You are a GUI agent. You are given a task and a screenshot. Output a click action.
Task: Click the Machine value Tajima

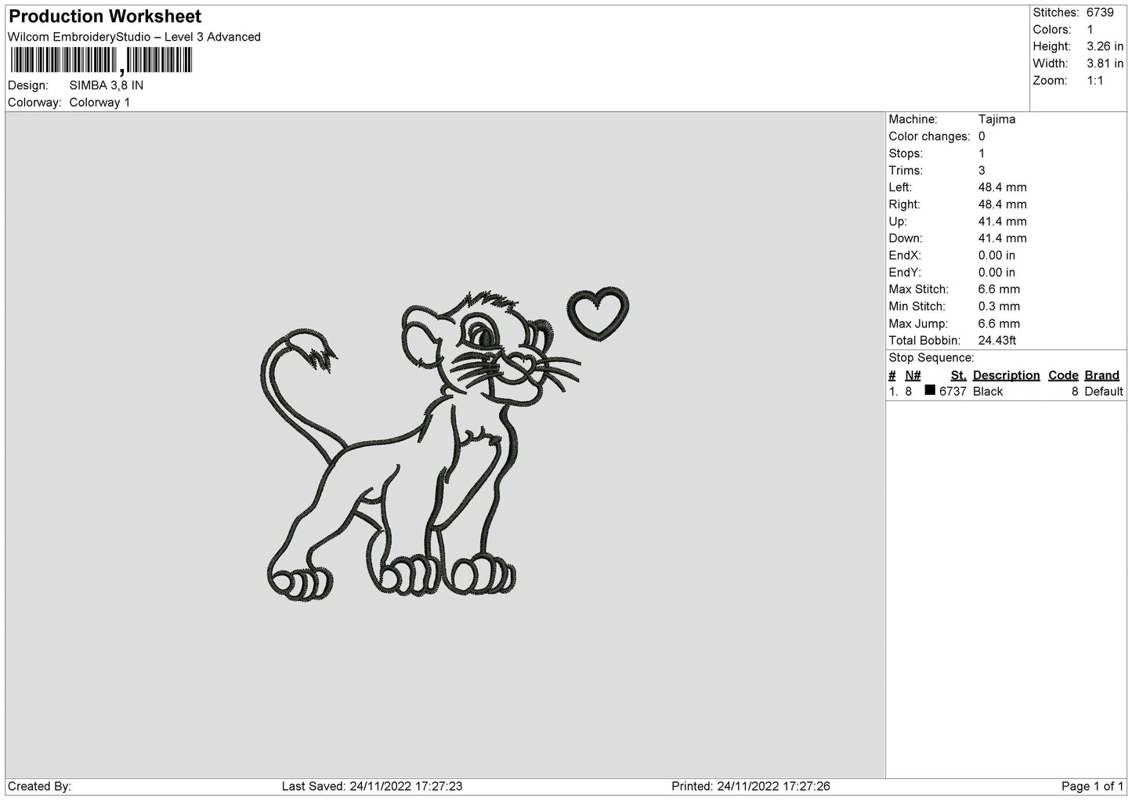[x=996, y=119]
